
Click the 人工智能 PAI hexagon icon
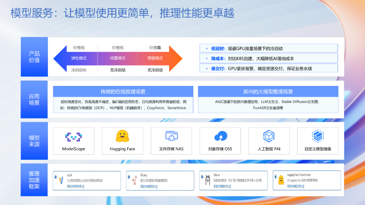[269, 136]
